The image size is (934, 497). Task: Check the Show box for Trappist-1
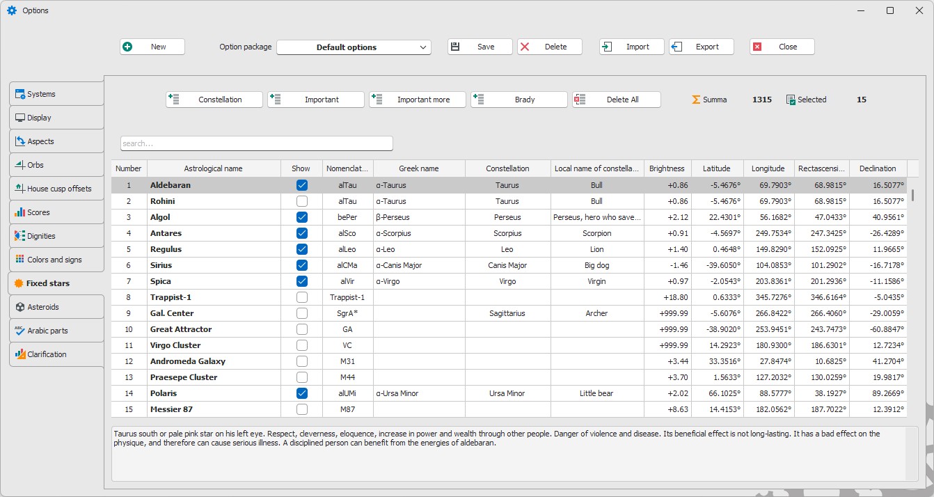(301, 297)
